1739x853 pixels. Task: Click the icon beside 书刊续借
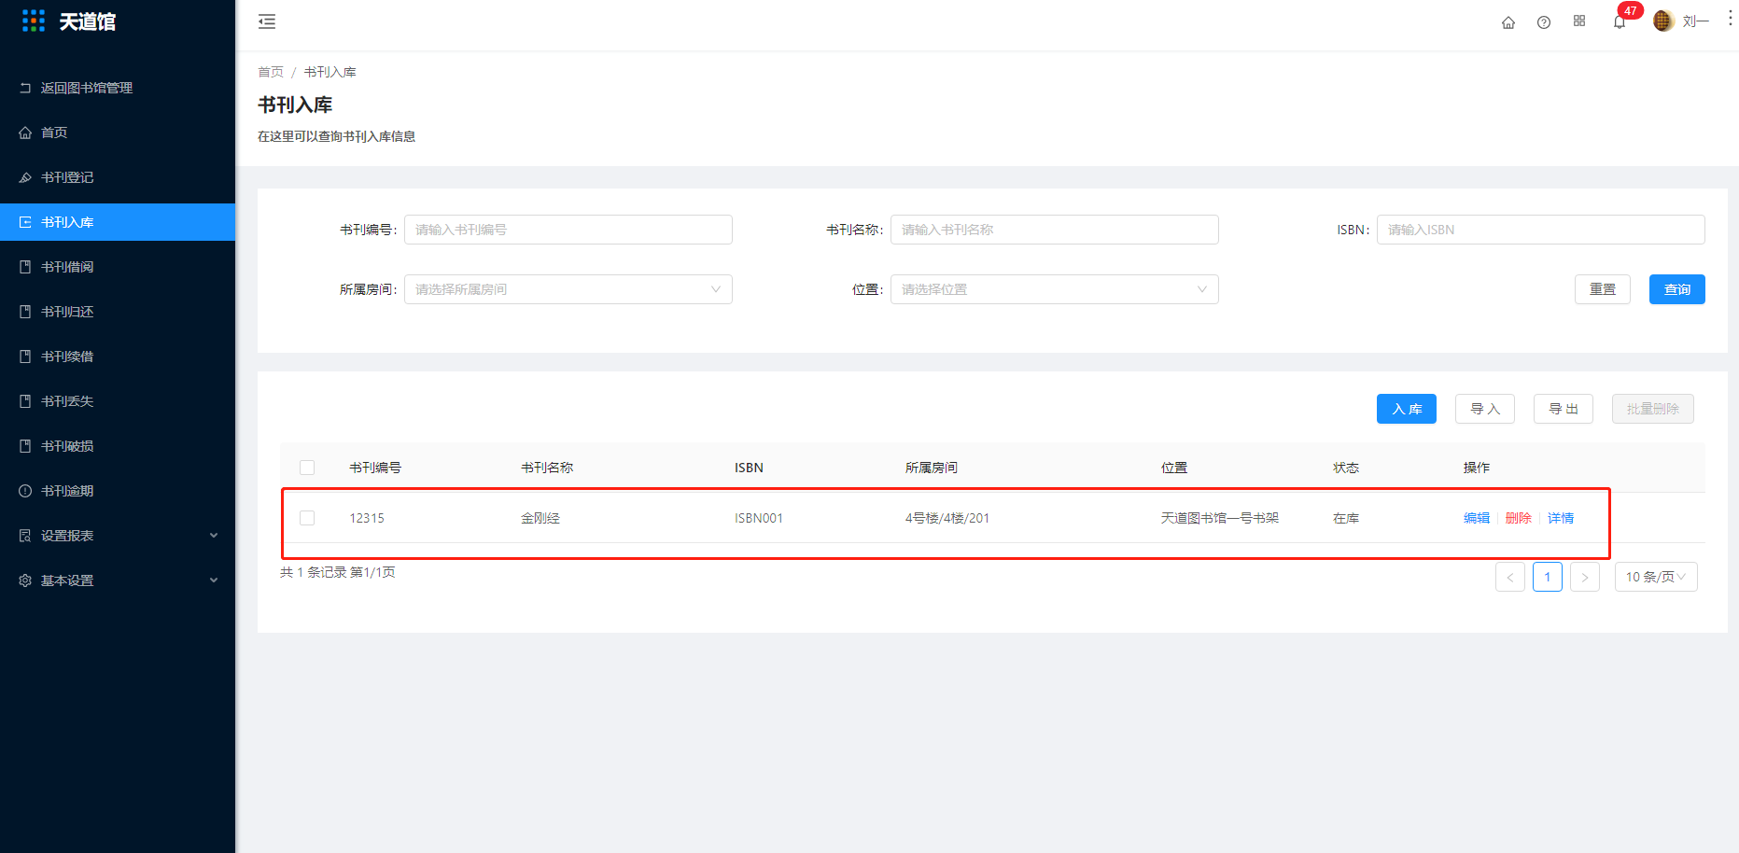[25, 357]
